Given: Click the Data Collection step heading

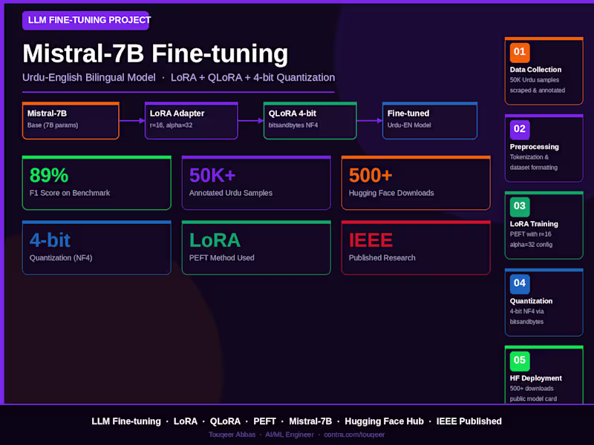Looking at the screenshot, I should tap(535, 70).
